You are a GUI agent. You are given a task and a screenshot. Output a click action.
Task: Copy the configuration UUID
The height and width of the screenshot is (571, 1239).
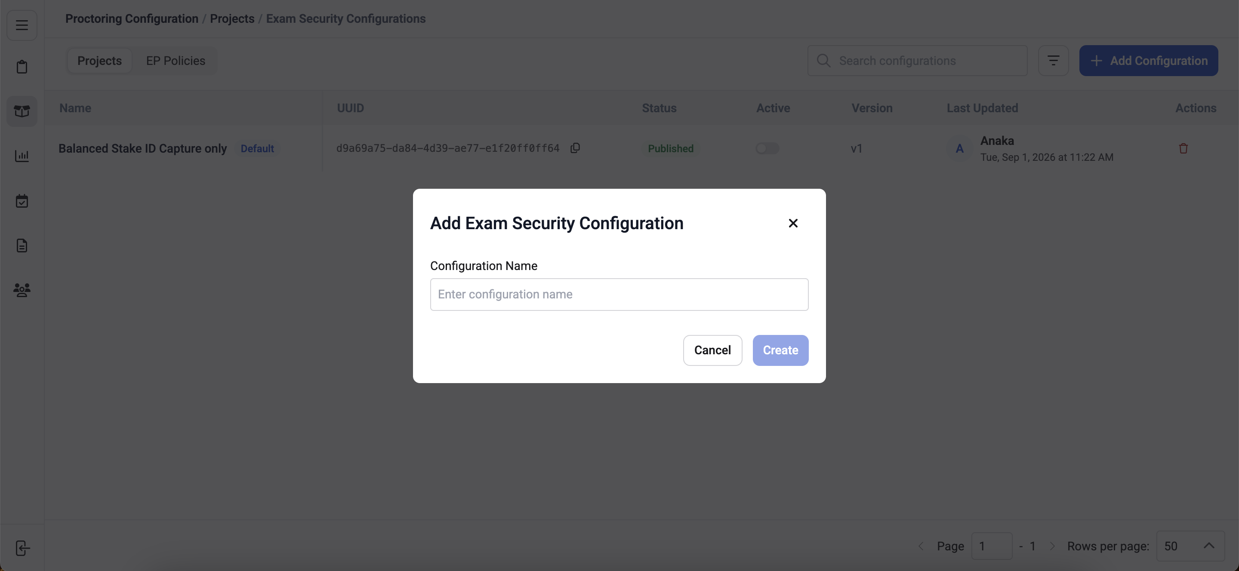coord(575,148)
